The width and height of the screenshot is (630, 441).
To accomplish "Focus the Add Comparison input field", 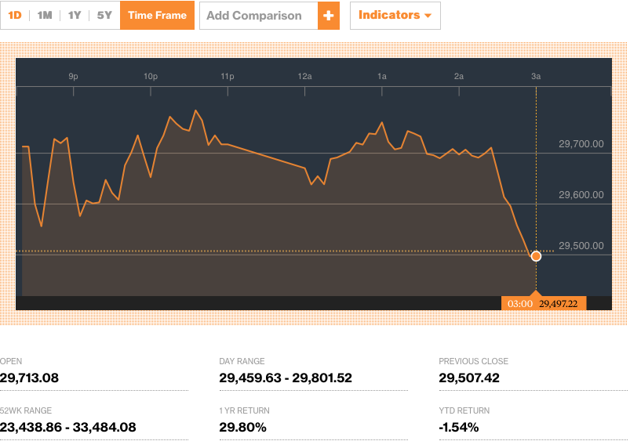I will [x=258, y=16].
